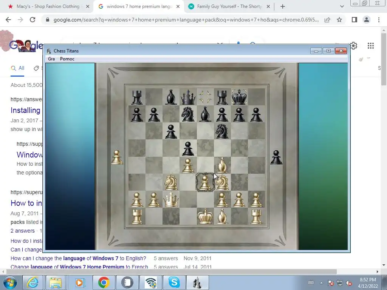Open Chrome three-dot menu
The width and height of the screenshot is (387, 290).
click(379, 20)
